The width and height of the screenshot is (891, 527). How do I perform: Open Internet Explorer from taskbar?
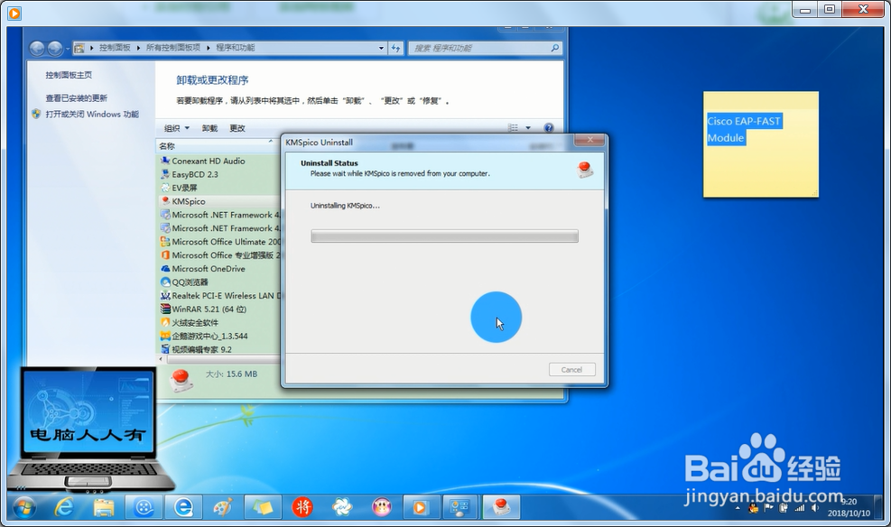(x=63, y=507)
